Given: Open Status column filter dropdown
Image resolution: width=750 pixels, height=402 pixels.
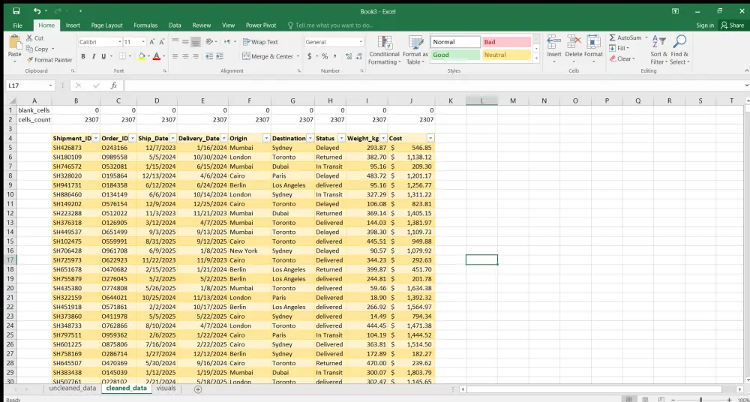Looking at the screenshot, I should (x=341, y=138).
